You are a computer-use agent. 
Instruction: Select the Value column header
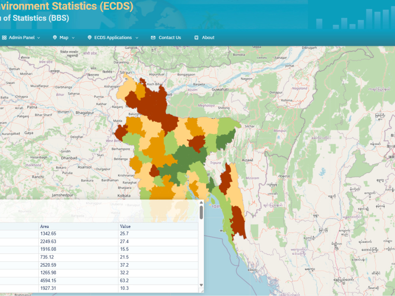pos(158,226)
